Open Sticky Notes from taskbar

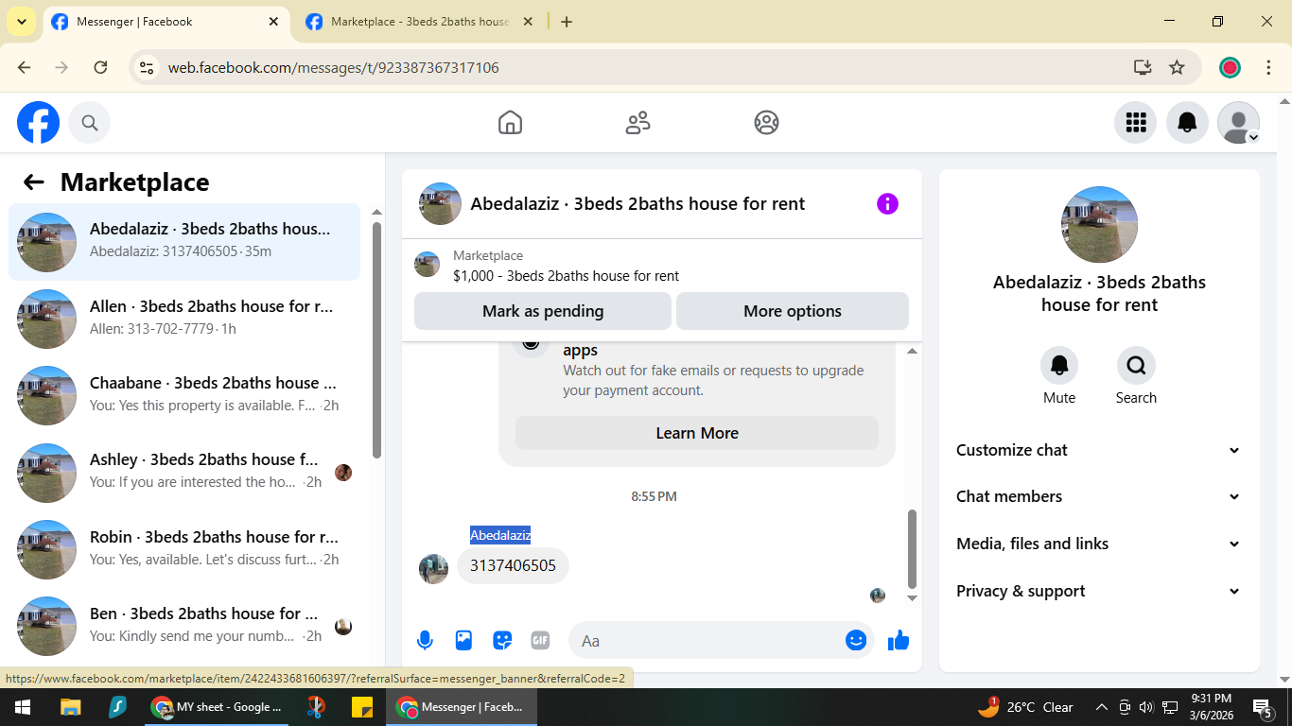point(361,707)
